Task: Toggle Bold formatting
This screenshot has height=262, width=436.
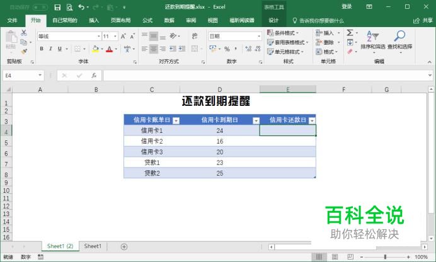Action: click(x=42, y=48)
